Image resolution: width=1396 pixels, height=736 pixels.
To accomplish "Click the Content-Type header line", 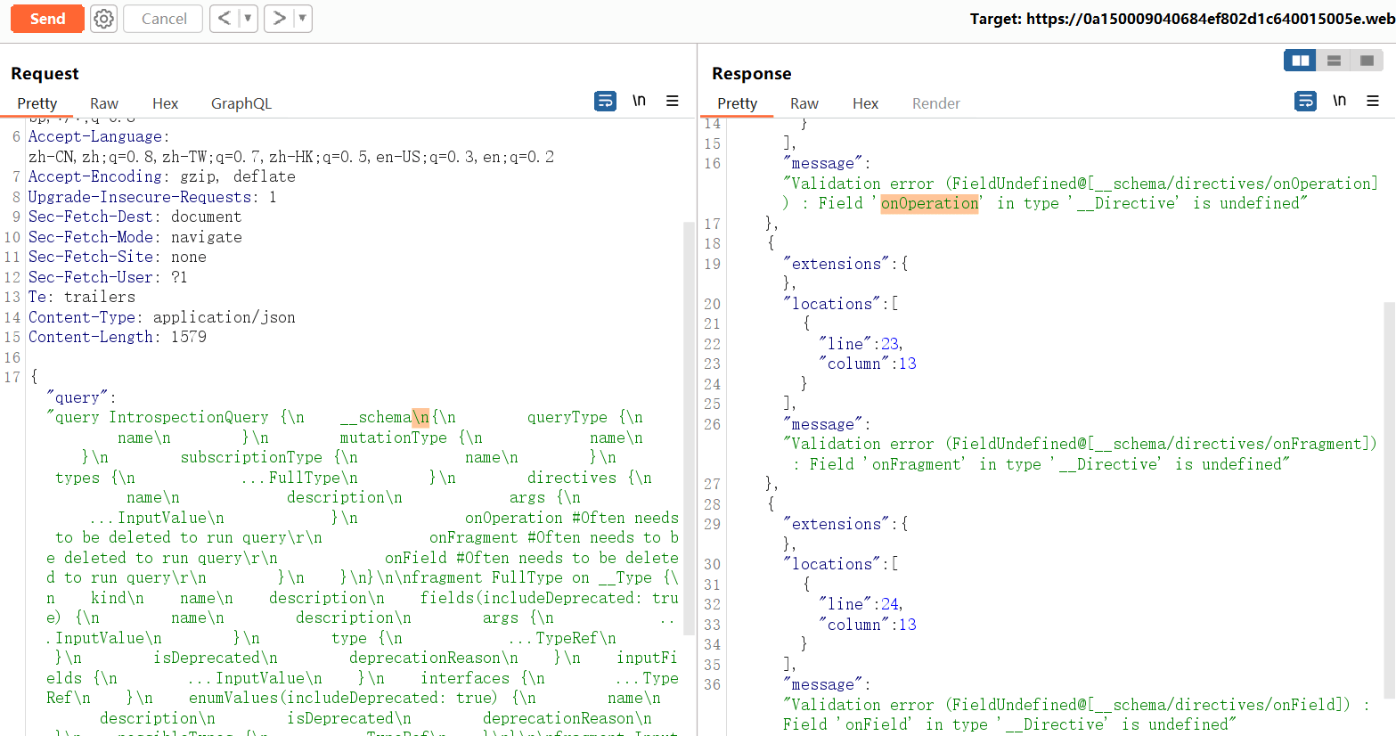I will click(x=161, y=317).
